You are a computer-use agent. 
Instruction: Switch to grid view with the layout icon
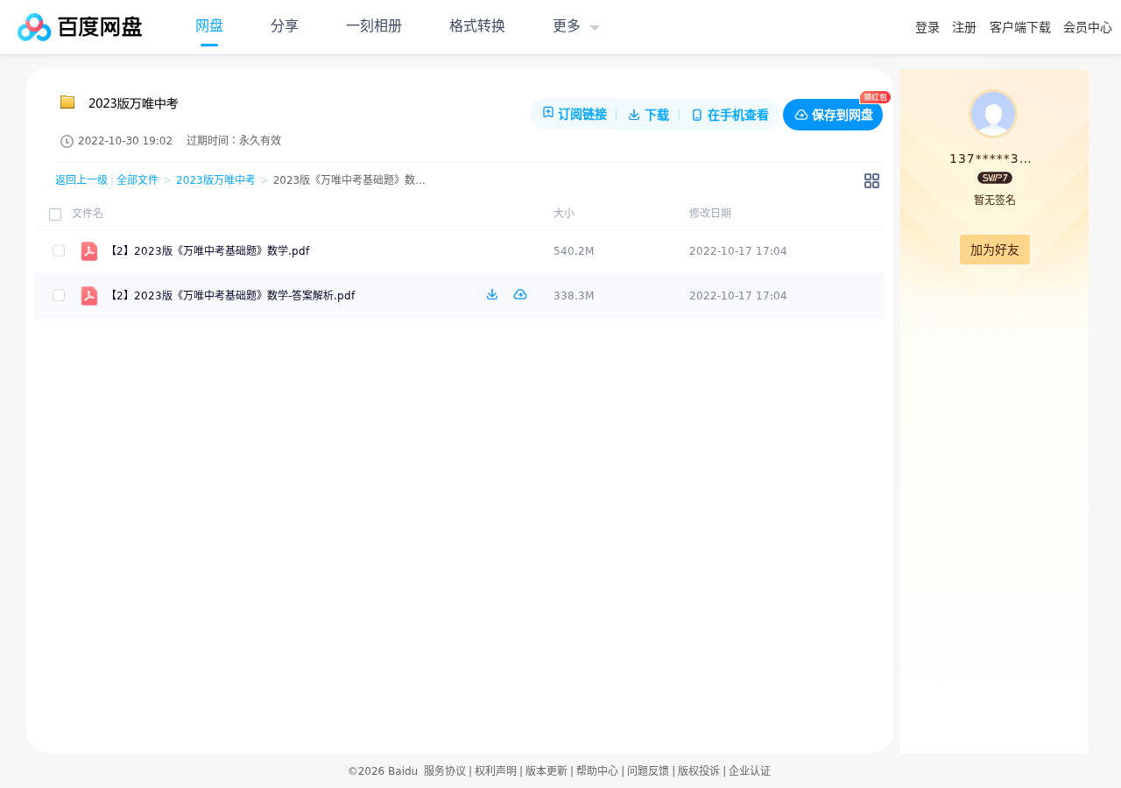pyautogui.click(x=871, y=180)
